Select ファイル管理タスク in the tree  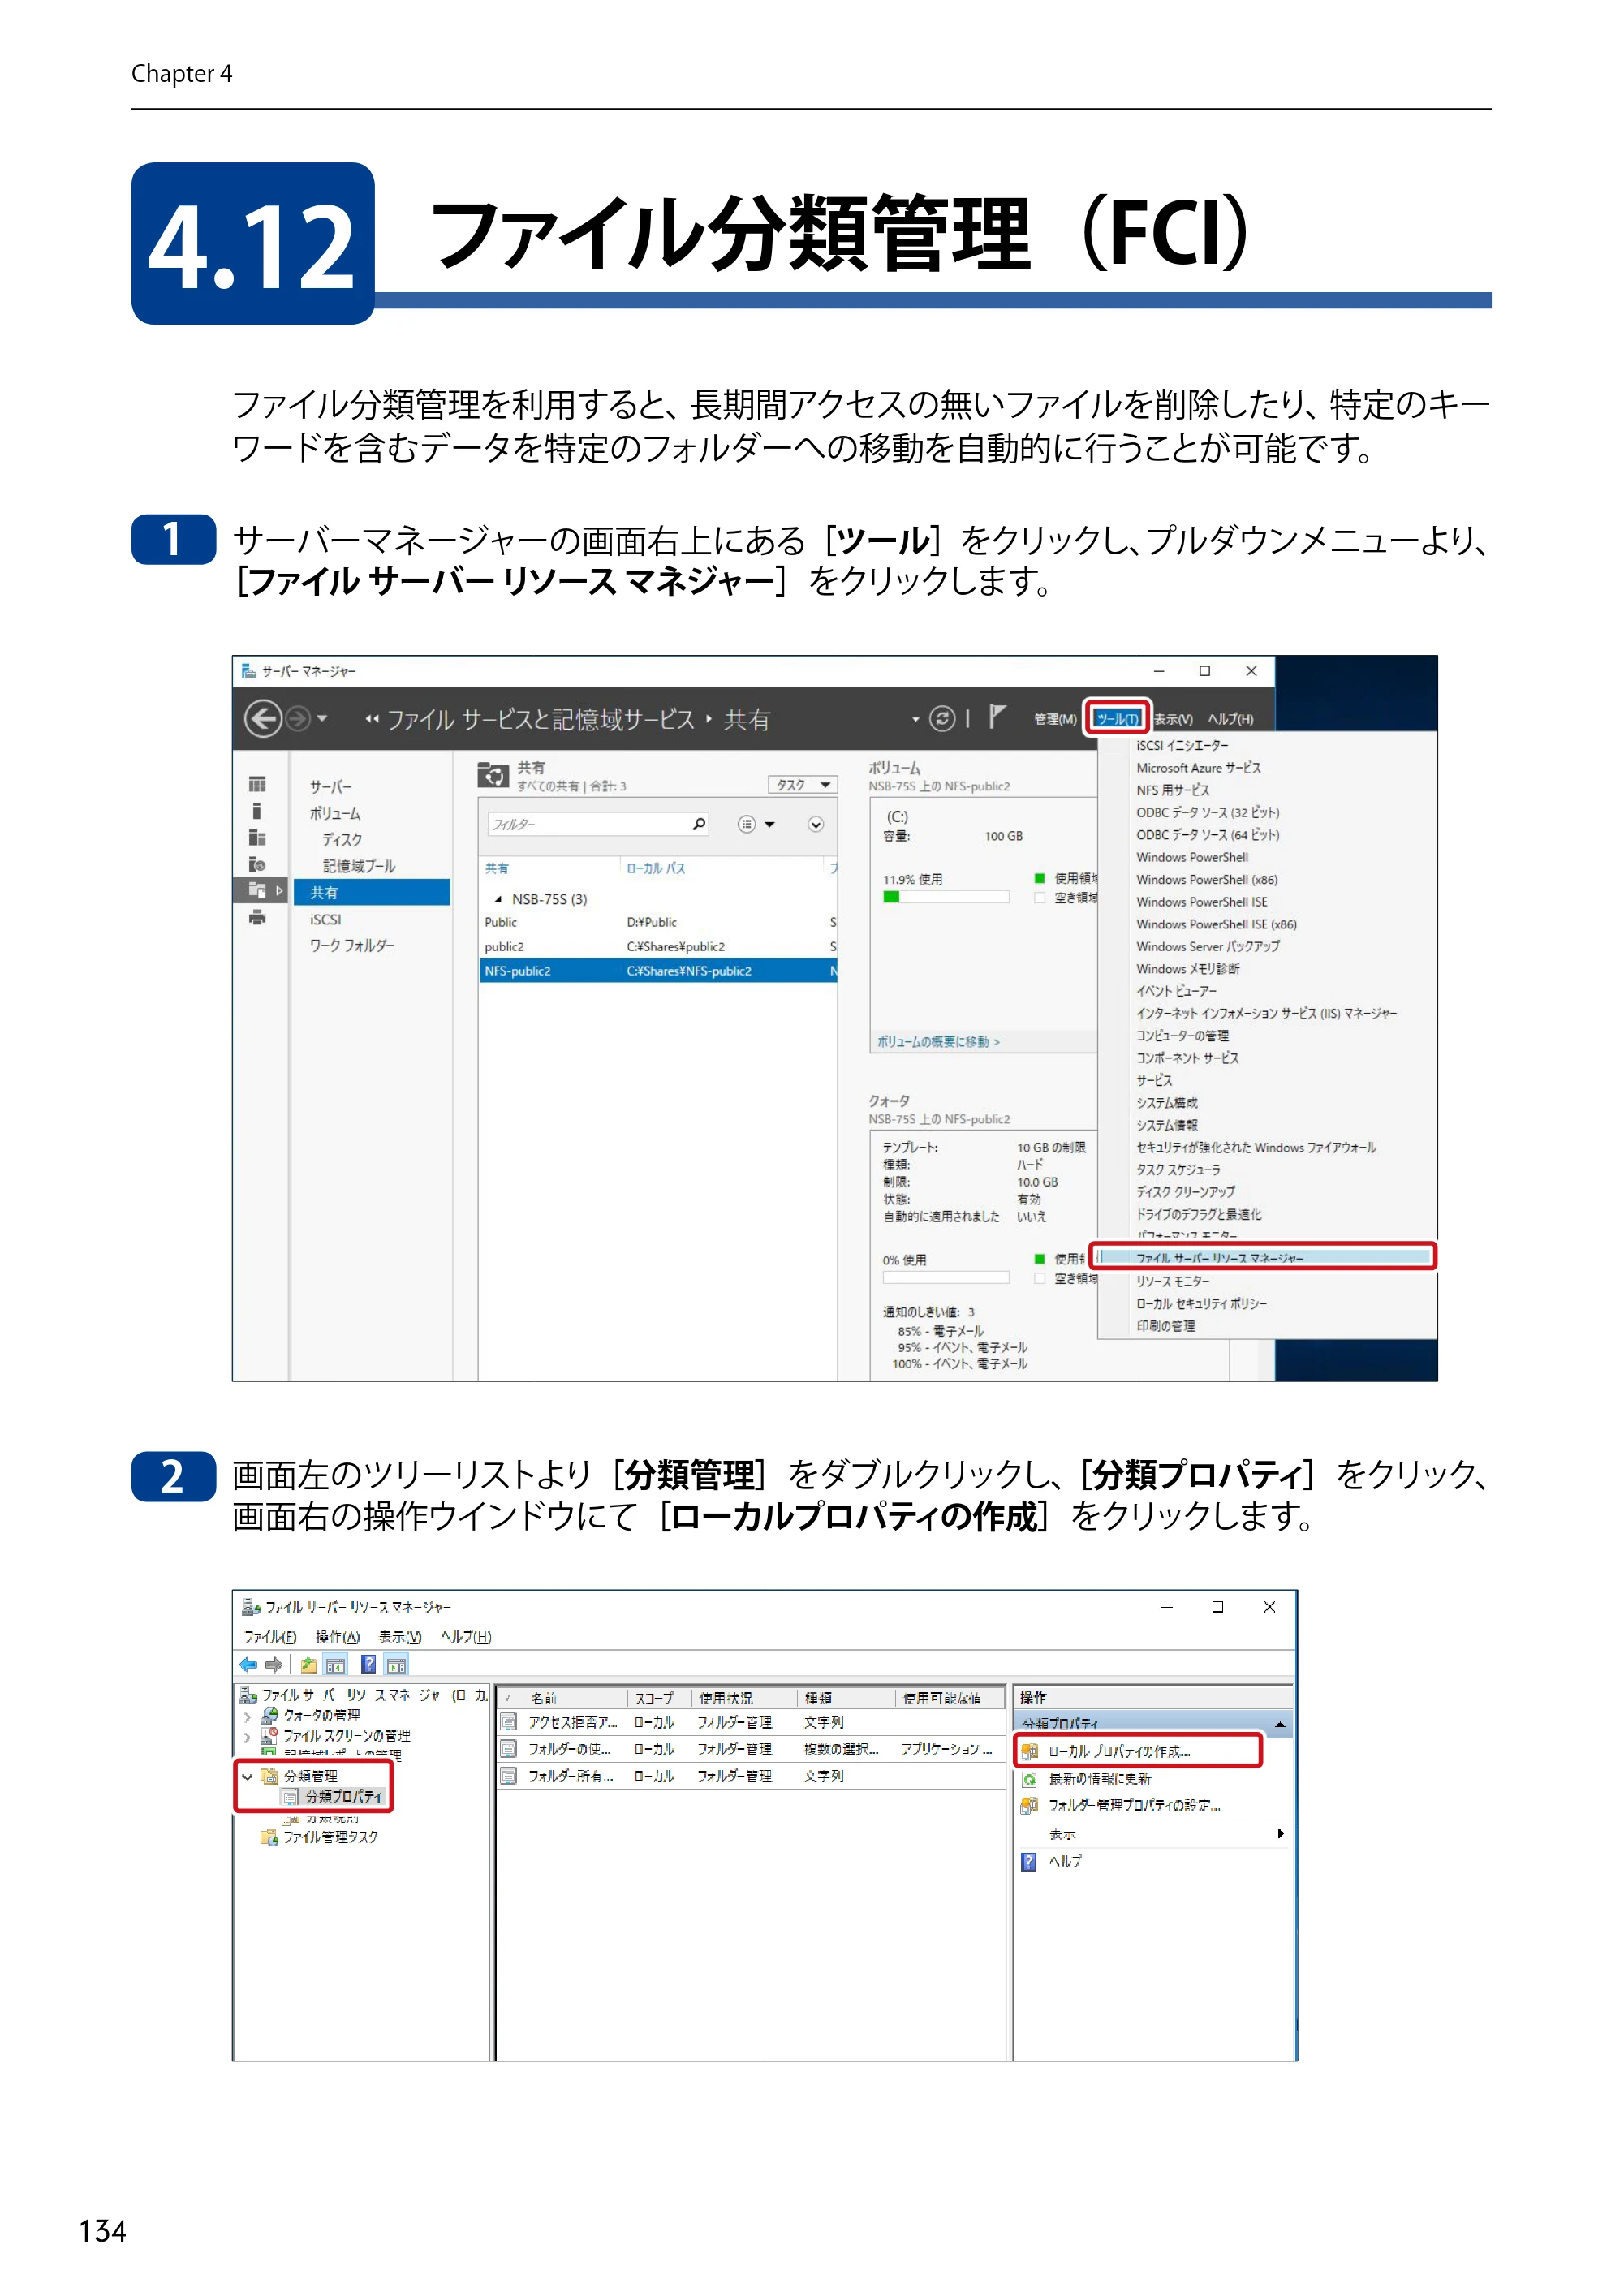330,1837
